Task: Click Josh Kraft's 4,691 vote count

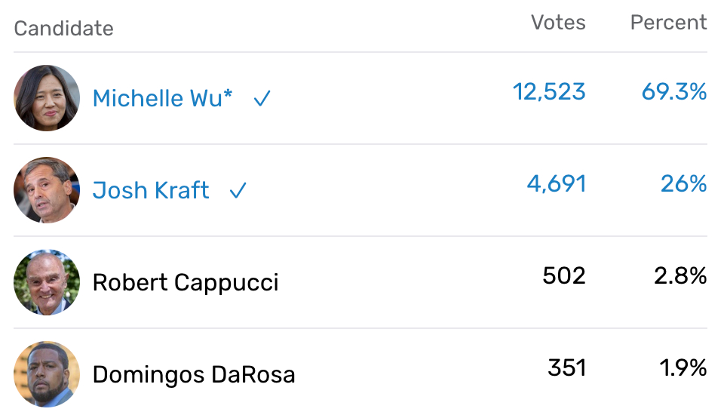Action: (556, 184)
